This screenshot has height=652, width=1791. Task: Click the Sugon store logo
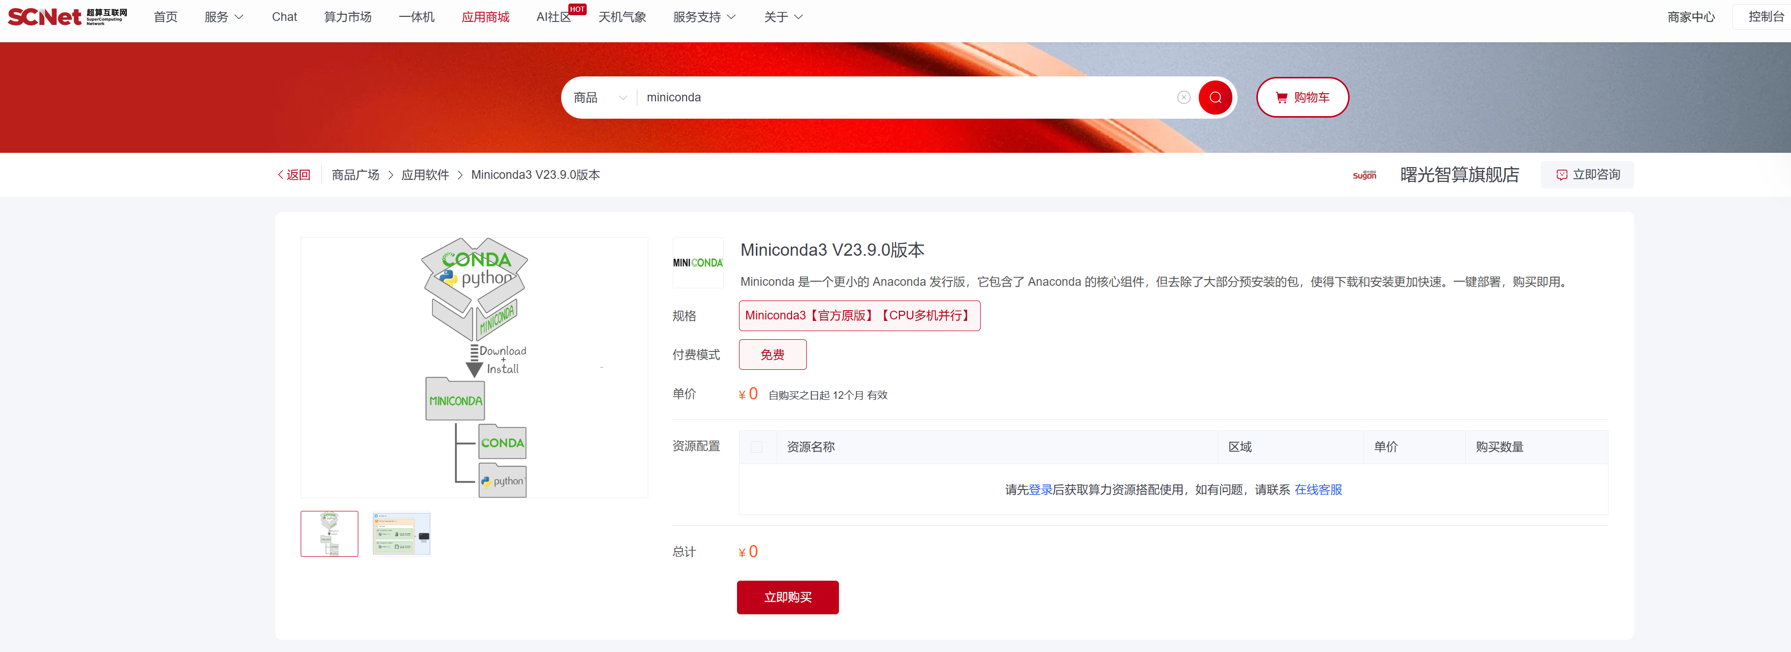[x=1364, y=175]
